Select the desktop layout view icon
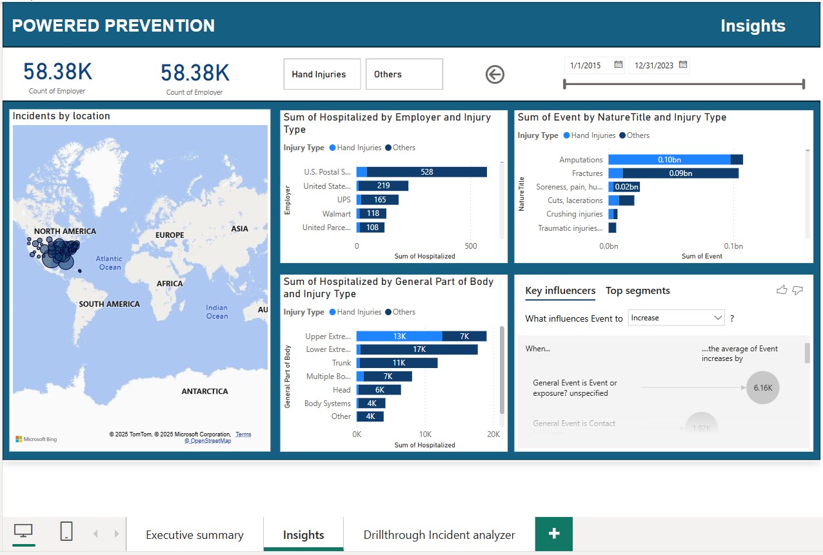Image resolution: width=823 pixels, height=555 pixels. tap(24, 532)
